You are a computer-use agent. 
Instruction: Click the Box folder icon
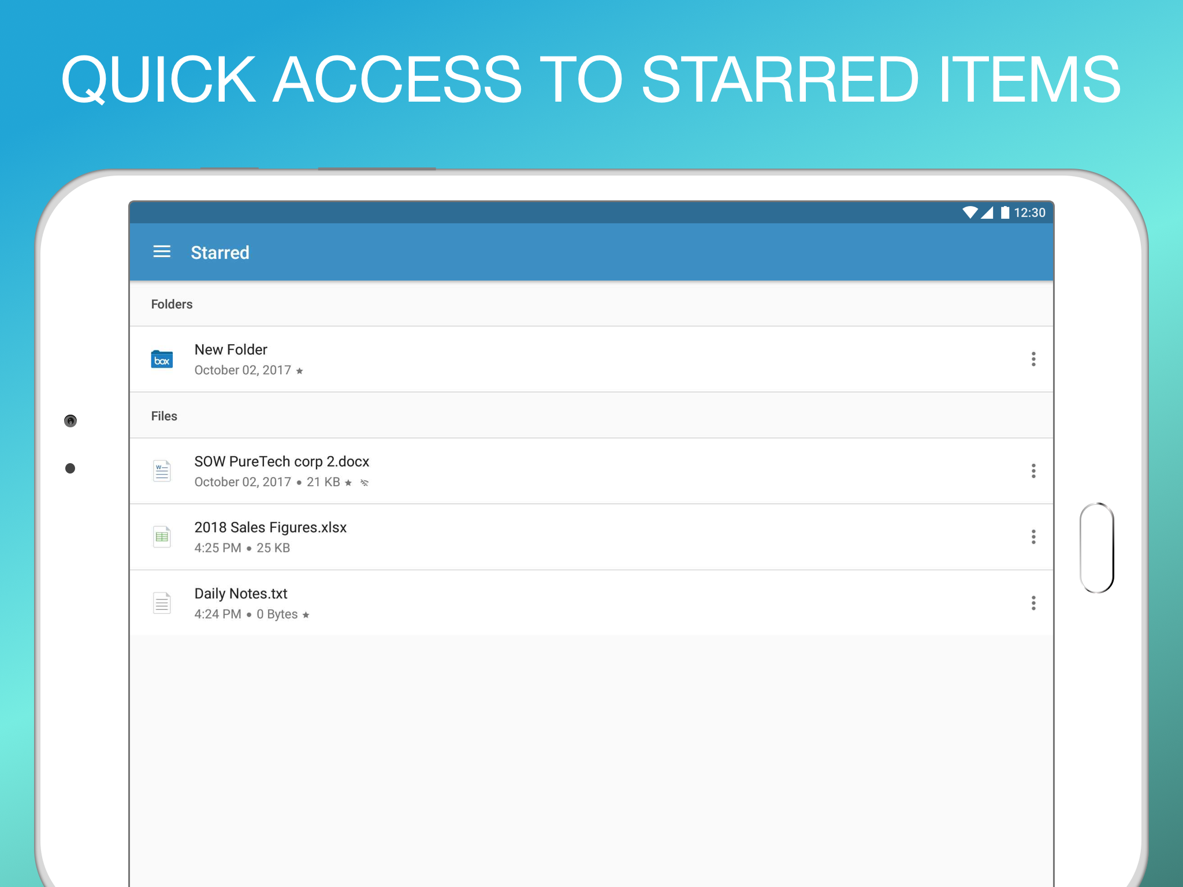162,359
